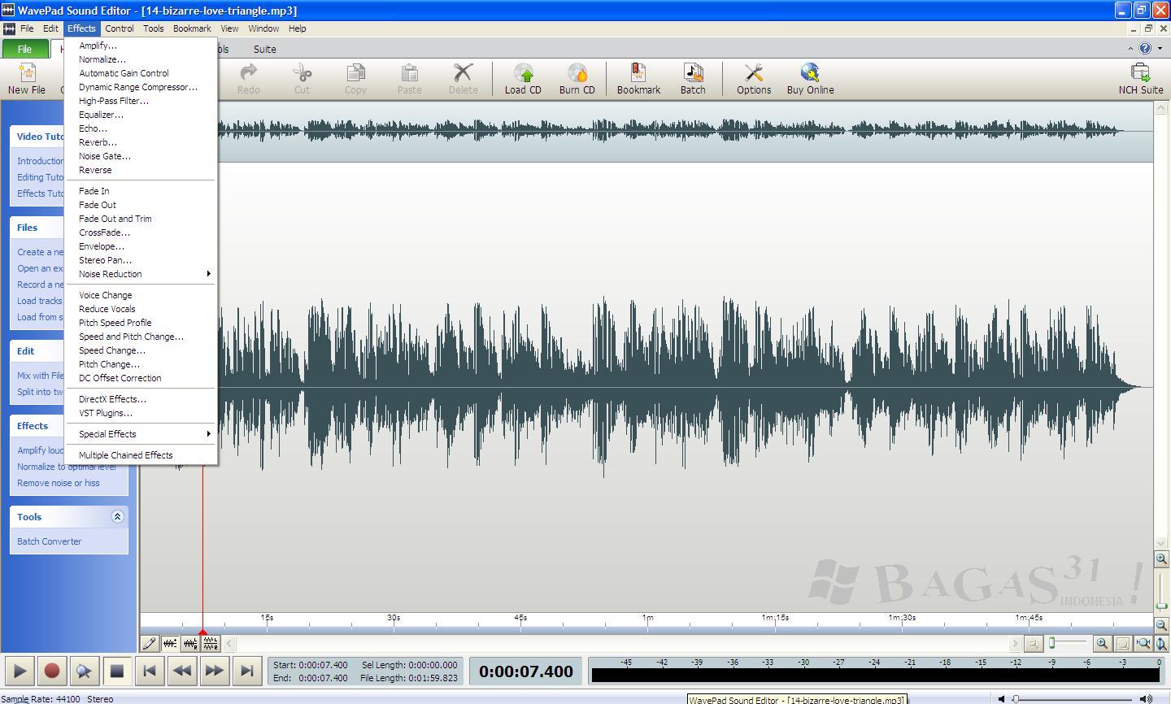
Task: Add a Bookmark from the toolbar
Action: click(x=638, y=79)
